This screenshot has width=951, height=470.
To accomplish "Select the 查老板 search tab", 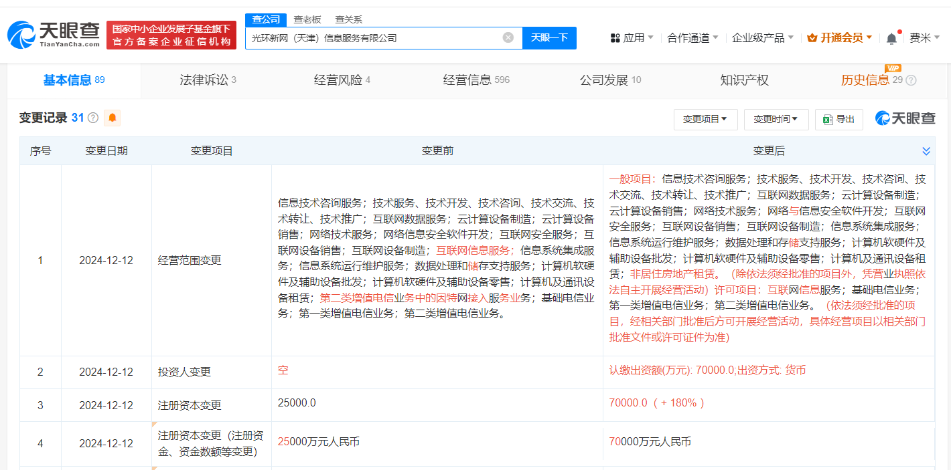I will tap(307, 20).
